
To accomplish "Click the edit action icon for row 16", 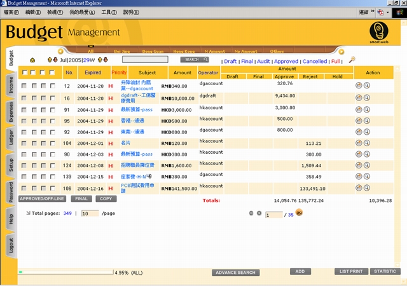I will click(359, 98).
